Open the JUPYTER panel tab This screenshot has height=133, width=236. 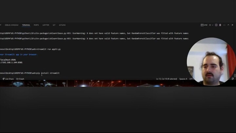click(x=46, y=25)
